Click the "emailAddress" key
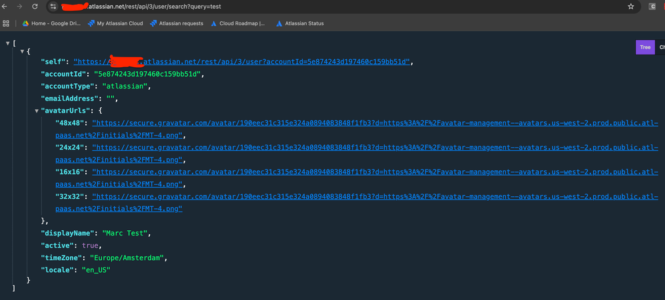Viewport: 665px width, 300px height. click(x=71, y=98)
